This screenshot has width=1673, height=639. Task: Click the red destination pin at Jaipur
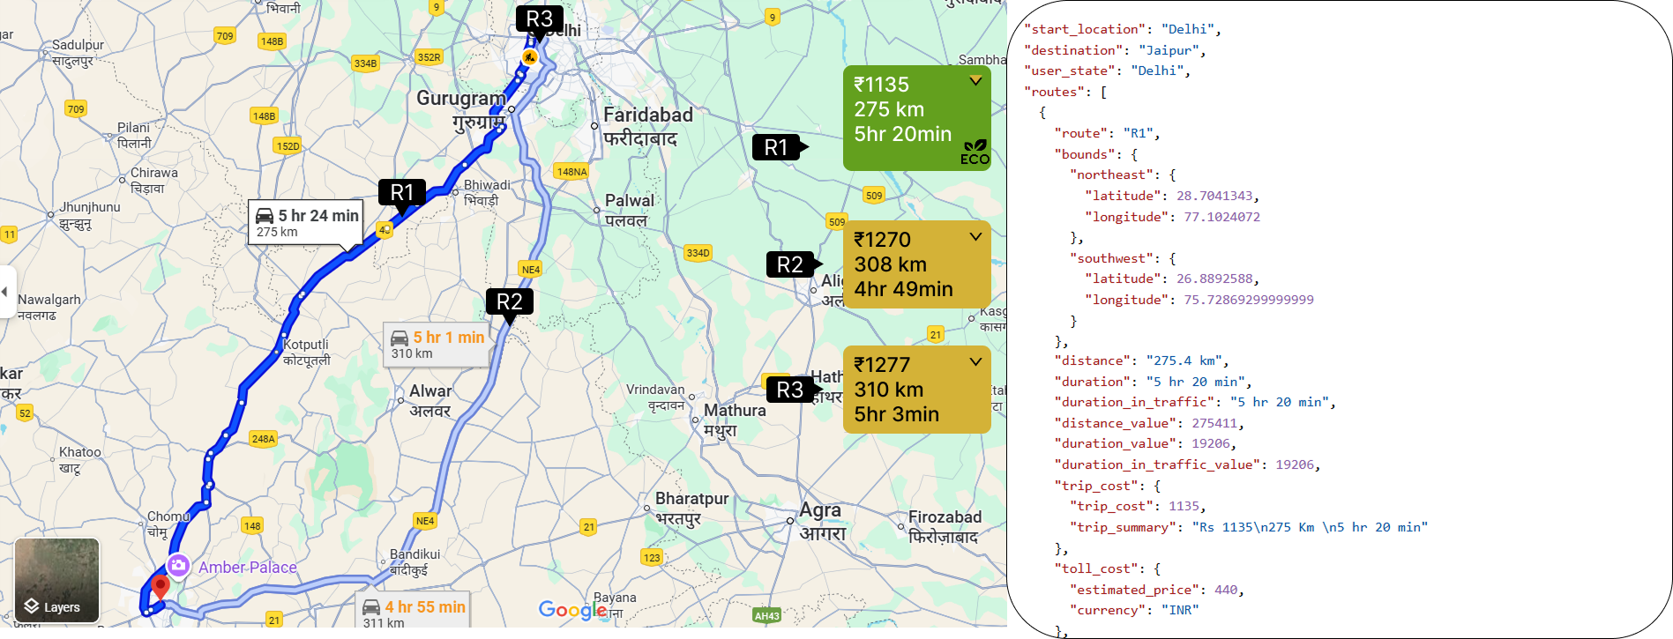coord(161,585)
